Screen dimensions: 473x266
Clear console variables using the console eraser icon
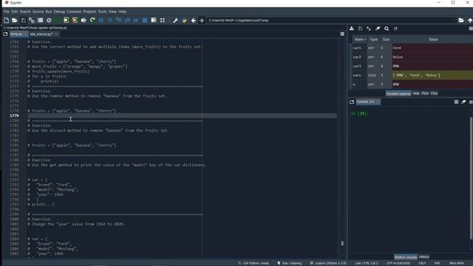point(463,102)
